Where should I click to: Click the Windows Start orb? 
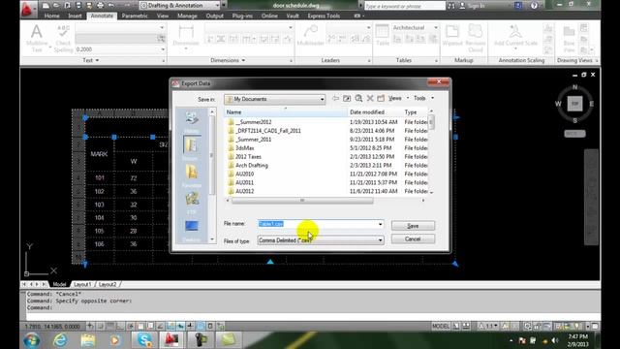click(x=31, y=340)
